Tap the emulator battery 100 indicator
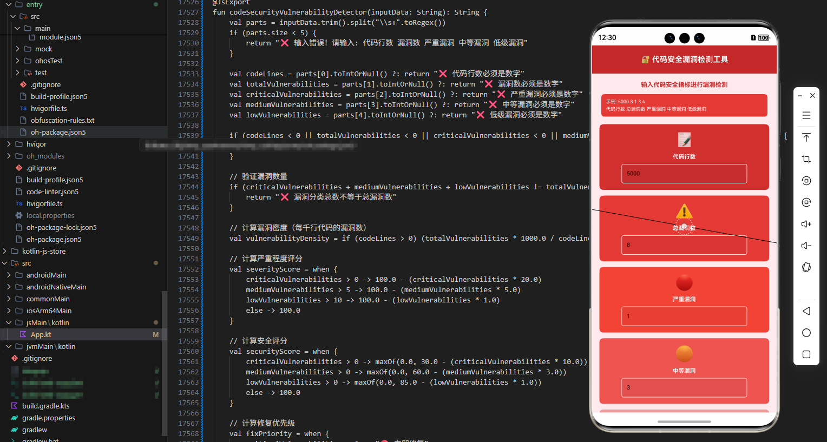Screen dimensions: 827x442 [x=764, y=38]
